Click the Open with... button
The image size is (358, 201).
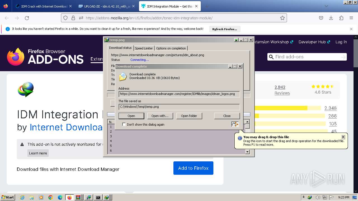(x=160, y=116)
